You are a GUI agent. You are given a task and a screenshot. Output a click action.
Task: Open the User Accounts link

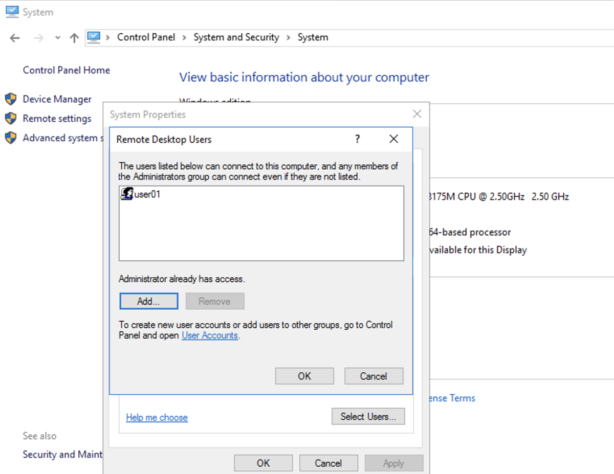click(210, 335)
